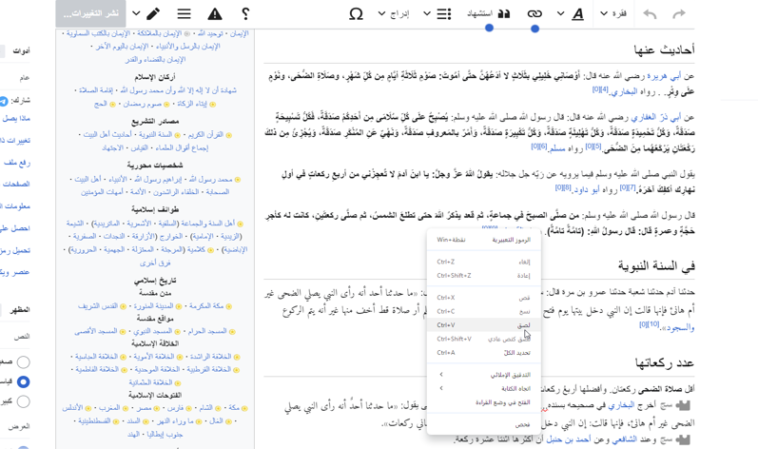The width and height of the screenshot is (758, 449).
Task: Open the أبي هريرة link
Action: 664,75
